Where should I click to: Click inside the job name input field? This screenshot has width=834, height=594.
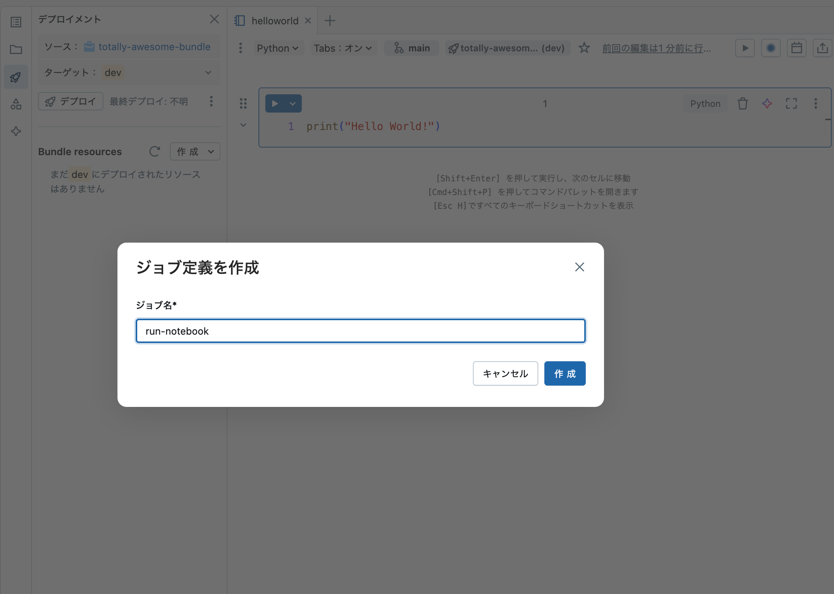click(360, 331)
